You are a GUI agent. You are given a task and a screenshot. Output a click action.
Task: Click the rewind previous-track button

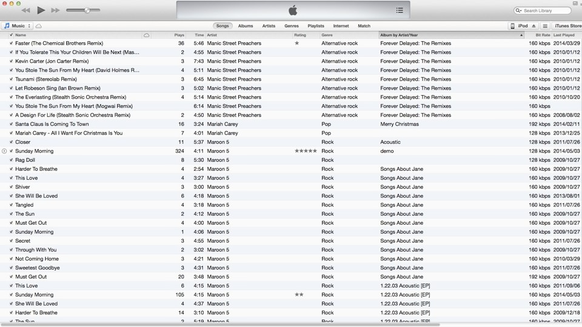[25, 10]
